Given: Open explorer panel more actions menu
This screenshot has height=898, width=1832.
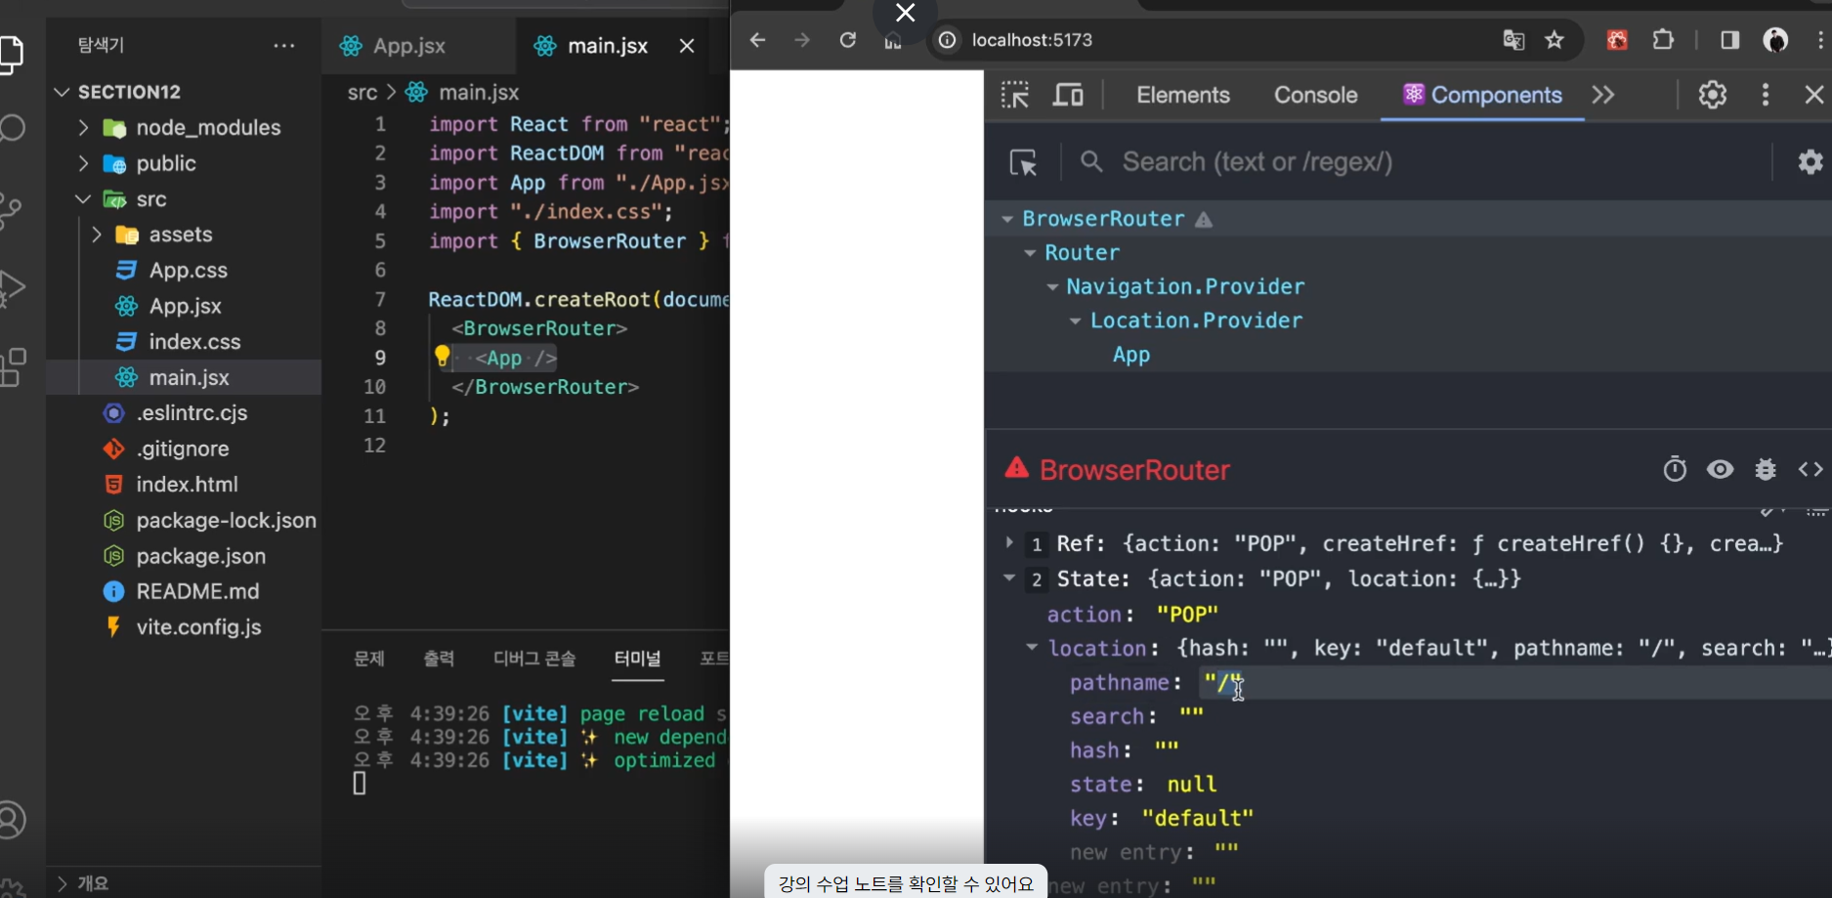Looking at the screenshot, I should pyautogui.click(x=284, y=45).
